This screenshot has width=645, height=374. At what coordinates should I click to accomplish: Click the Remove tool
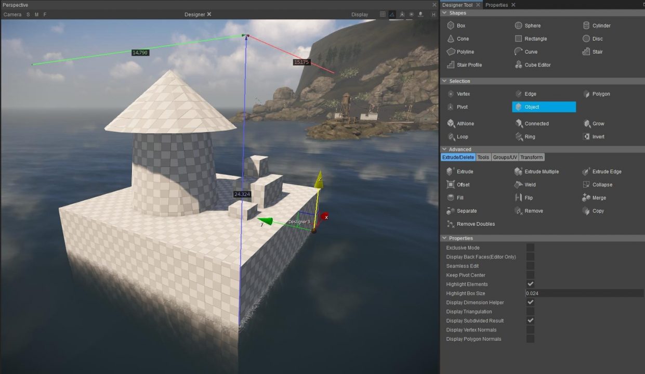coord(529,211)
